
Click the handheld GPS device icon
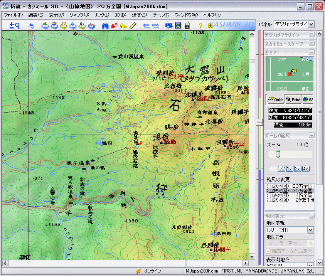click(x=187, y=25)
